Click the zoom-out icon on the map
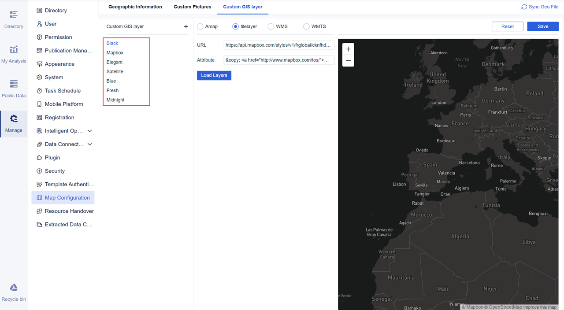Image resolution: width=564 pixels, height=310 pixels. [348, 61]
